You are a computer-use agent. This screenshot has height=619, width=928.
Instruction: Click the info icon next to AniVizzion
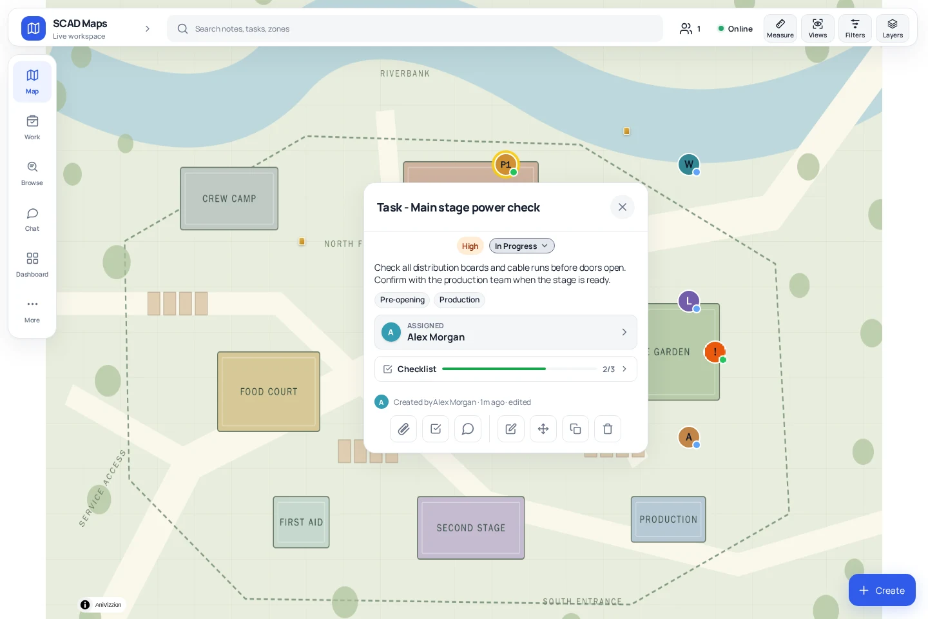pyautogui.click(x=85, y=605)
